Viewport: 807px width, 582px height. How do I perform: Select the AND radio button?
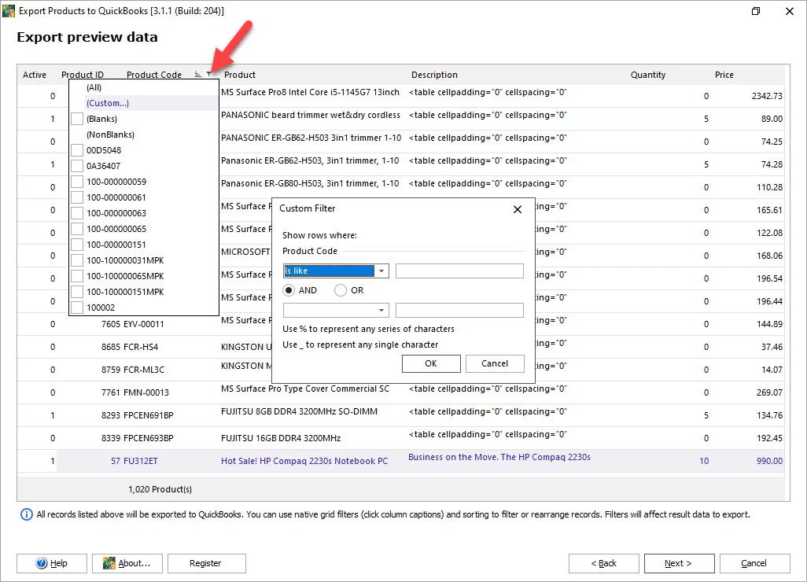point(289,290)
